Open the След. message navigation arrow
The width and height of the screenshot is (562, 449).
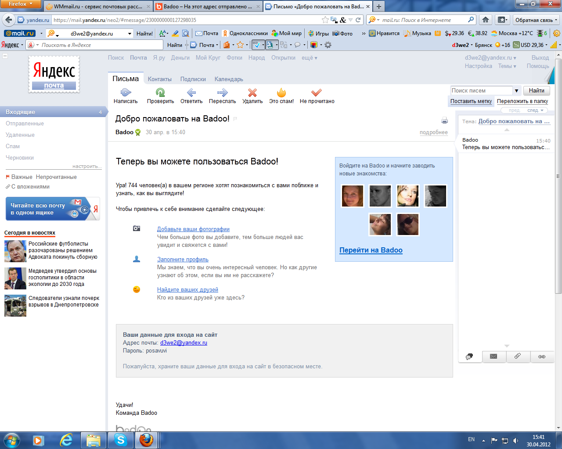536,110
